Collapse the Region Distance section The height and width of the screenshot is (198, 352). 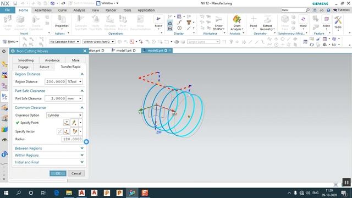tap(82, 74)
